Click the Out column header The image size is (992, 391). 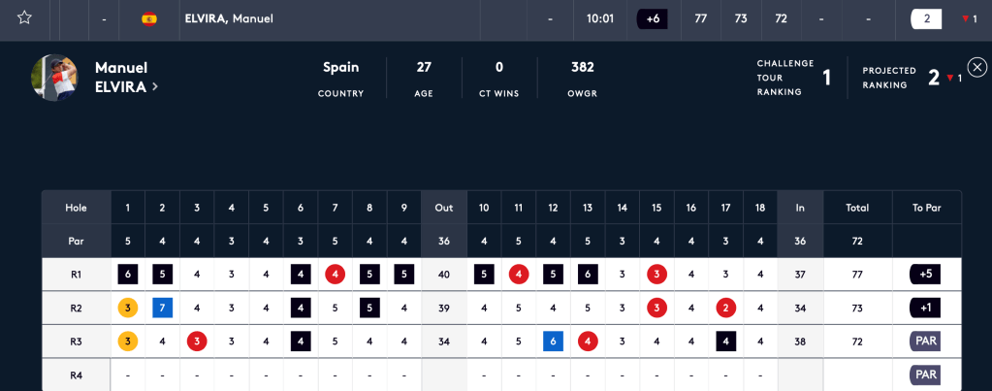click(443, 208)
